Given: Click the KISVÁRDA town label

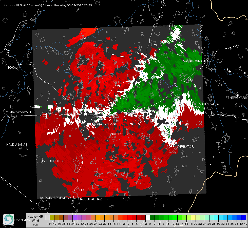Looking at the screenshot, I should pyautogui.click(x=169, y=26).
